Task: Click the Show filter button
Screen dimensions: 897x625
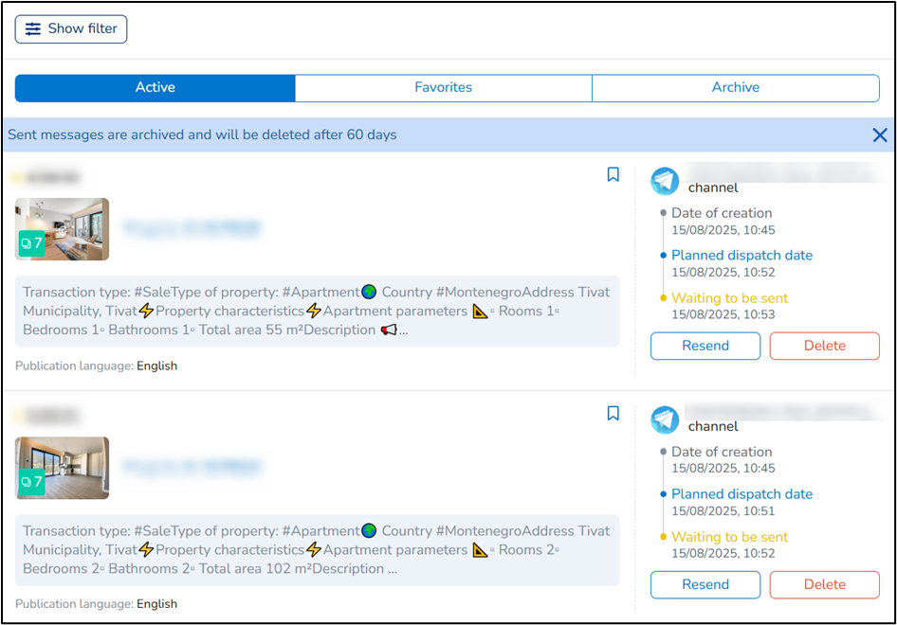Action: (71, 29)
